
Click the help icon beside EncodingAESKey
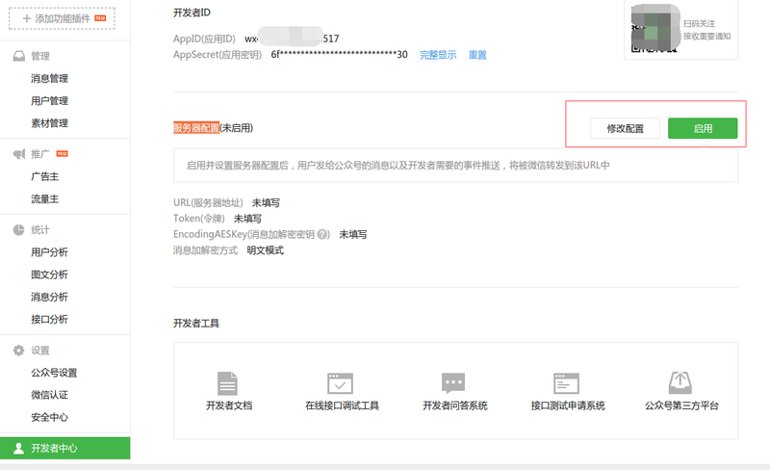click(x=323, y=234)
